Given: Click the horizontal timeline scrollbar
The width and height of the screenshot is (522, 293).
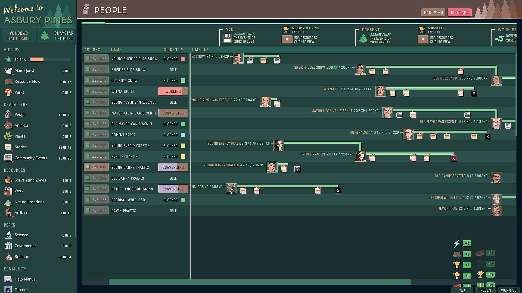Looking at the screenshot, I should pos(260,282).
